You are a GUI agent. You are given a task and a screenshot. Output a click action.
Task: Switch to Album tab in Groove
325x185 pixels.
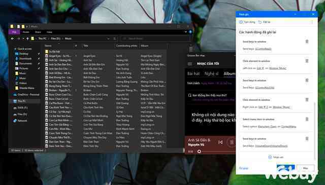(x=230, y=73)
